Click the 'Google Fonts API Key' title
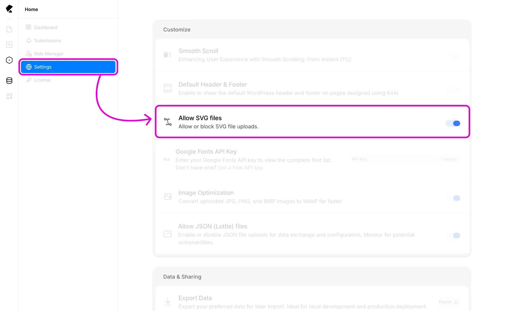Viewport: 518px width, 311px height. coord(206,152)
